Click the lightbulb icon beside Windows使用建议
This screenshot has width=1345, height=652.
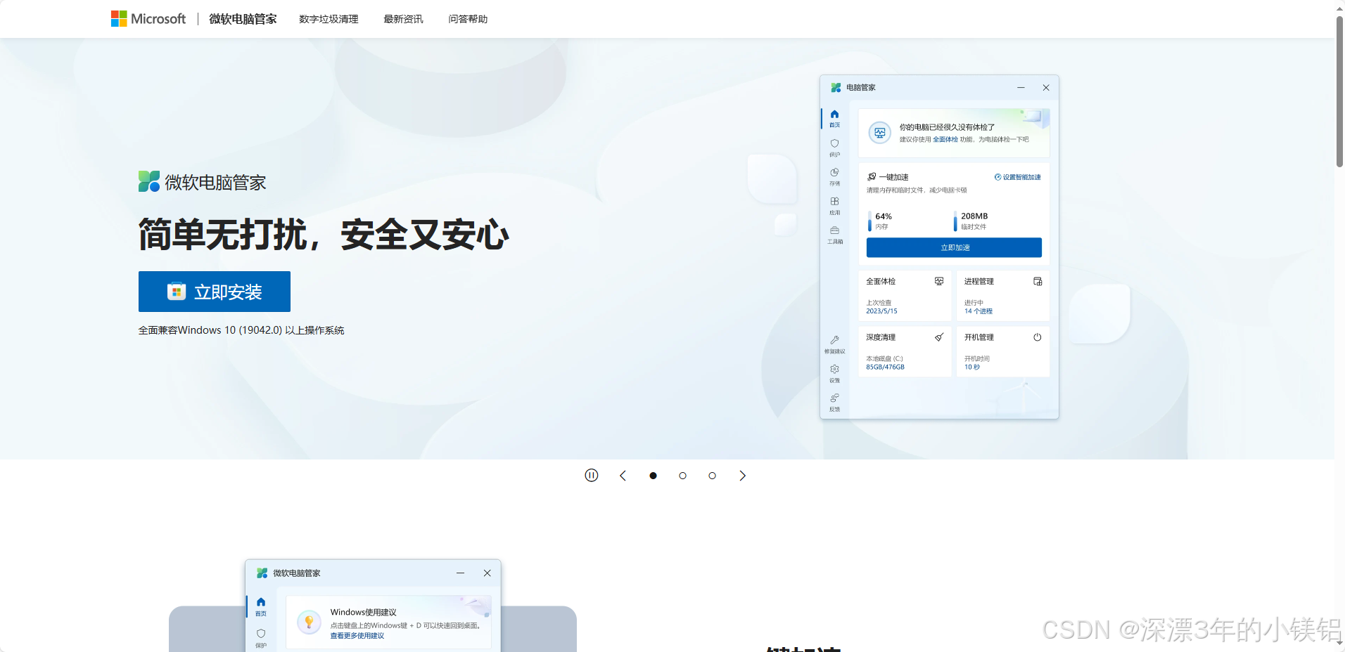[309, 622]
